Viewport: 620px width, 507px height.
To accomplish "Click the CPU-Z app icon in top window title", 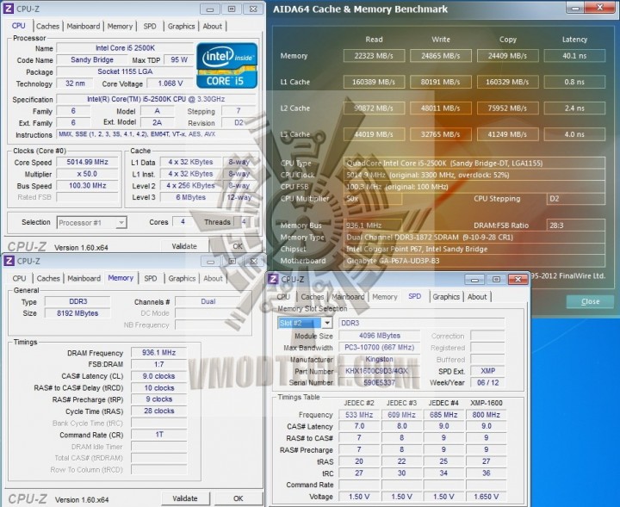I will (x=9, y=9).
